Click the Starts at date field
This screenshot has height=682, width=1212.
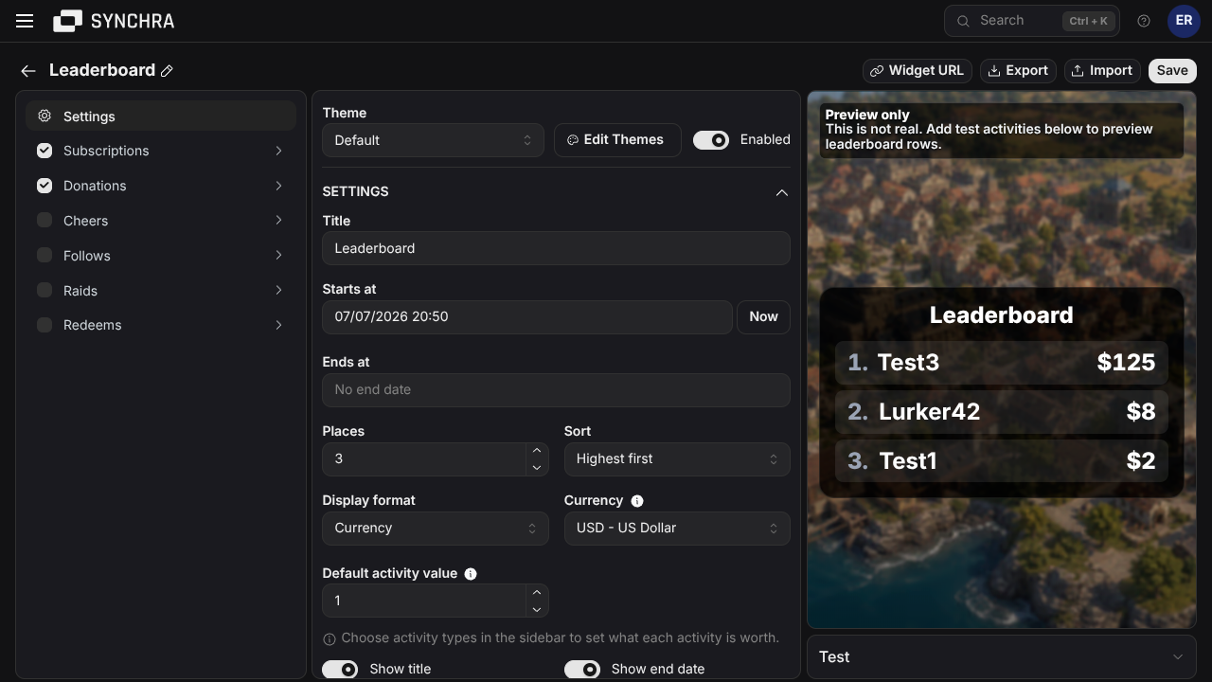point(527,317)
